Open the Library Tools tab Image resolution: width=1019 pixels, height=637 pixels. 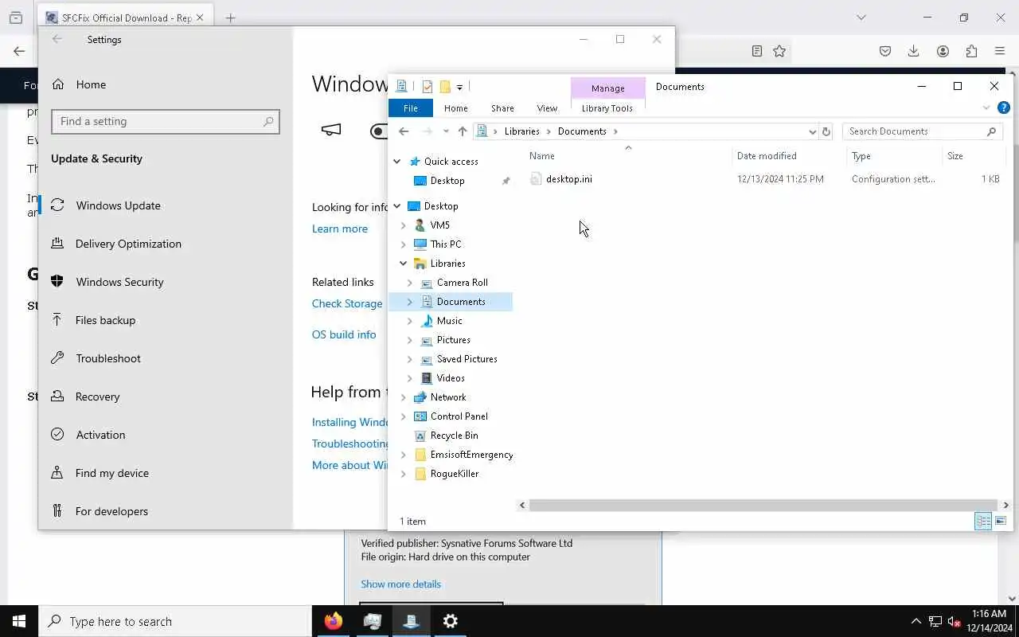point(607,108)
